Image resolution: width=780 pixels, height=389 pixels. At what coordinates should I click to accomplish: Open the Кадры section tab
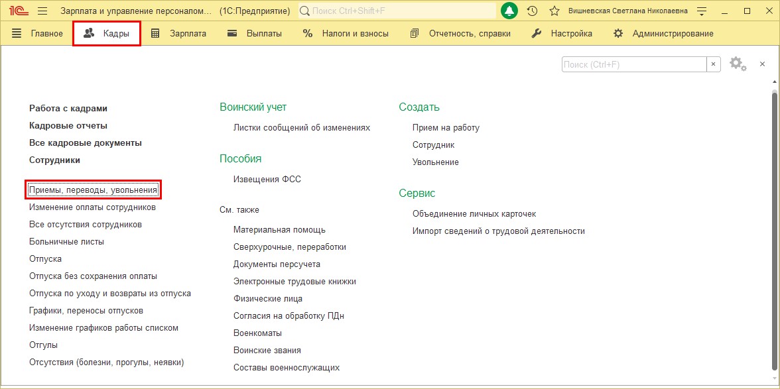coord(106,34)
